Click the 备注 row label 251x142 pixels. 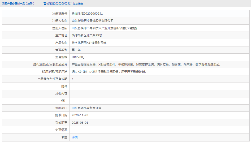click(64, 101)
